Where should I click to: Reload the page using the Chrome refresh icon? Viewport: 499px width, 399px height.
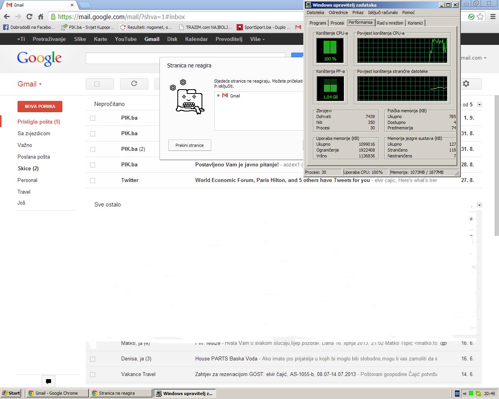click(29, 16)
